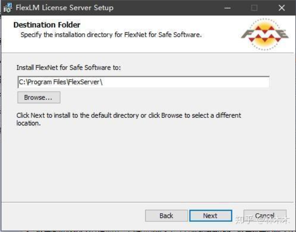Close the FlexLM License Server Setup window

click(x=282, y=8)
